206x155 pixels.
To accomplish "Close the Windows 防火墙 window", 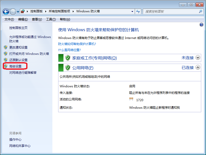I will (199, 5).
